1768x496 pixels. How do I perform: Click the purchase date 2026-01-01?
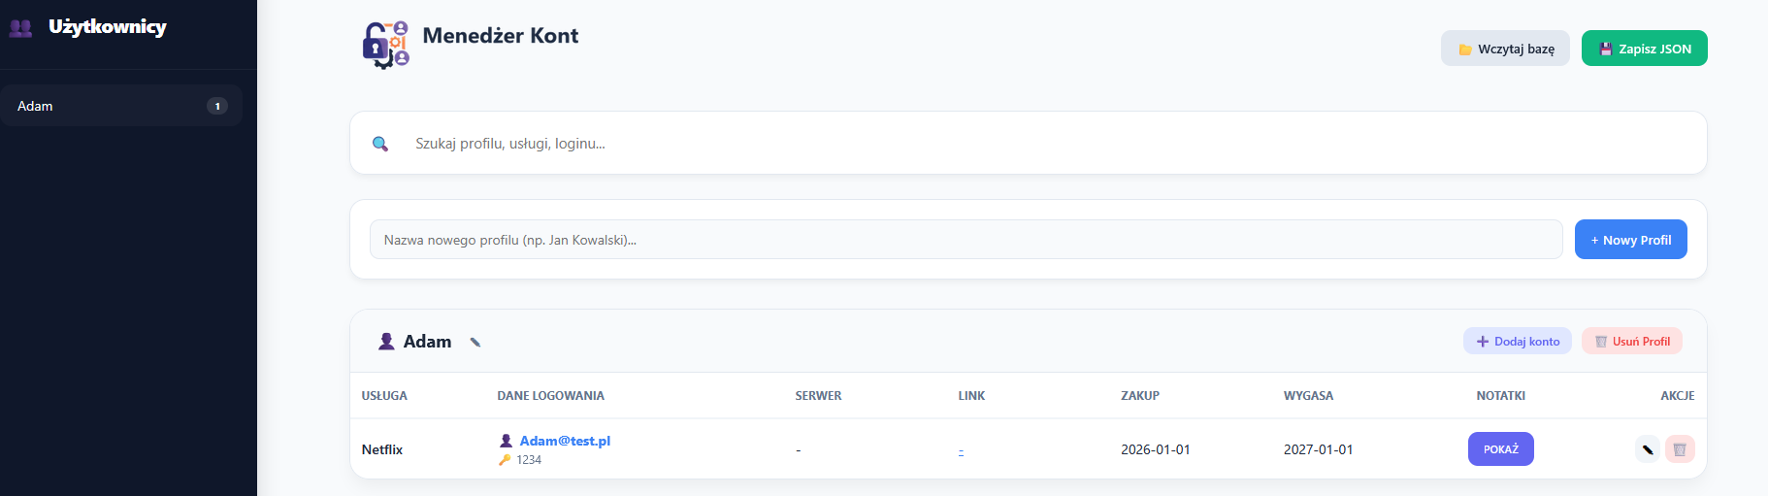[1155, 449]
